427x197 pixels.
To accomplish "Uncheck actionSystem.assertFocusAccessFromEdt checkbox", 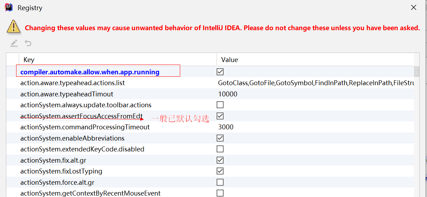I will tap(220, 116).
